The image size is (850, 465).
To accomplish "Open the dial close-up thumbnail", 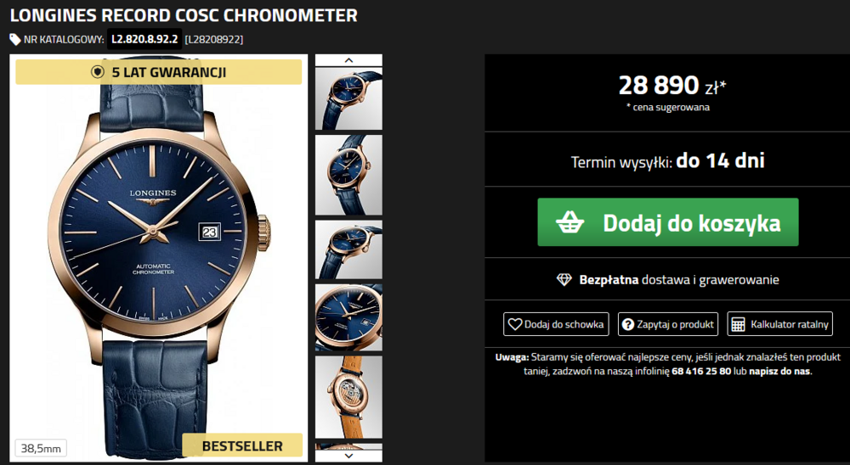I will pyautogui.click(x=348, y=317).
